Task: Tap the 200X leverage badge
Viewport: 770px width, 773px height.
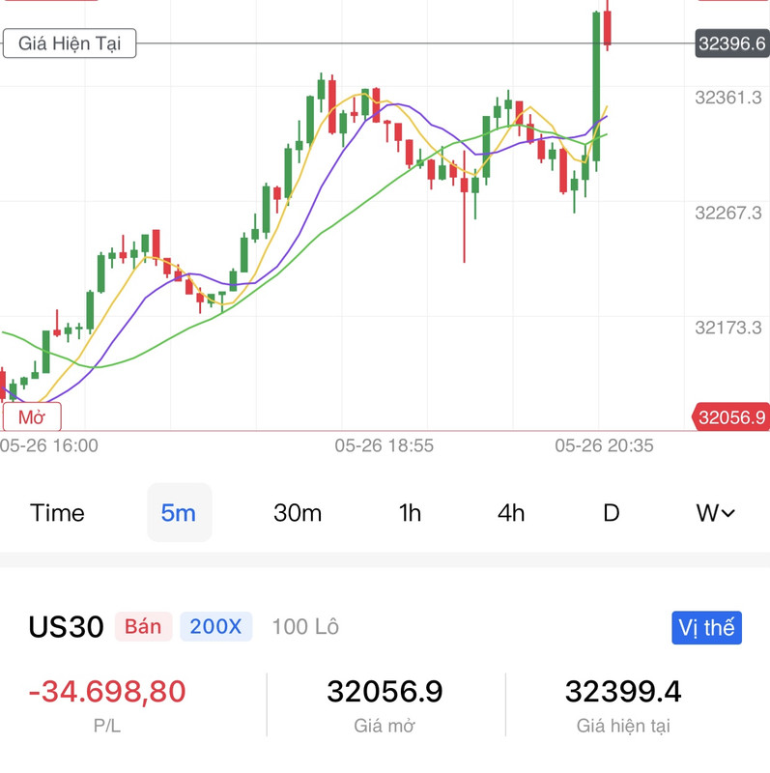Action: coord(215,626)
